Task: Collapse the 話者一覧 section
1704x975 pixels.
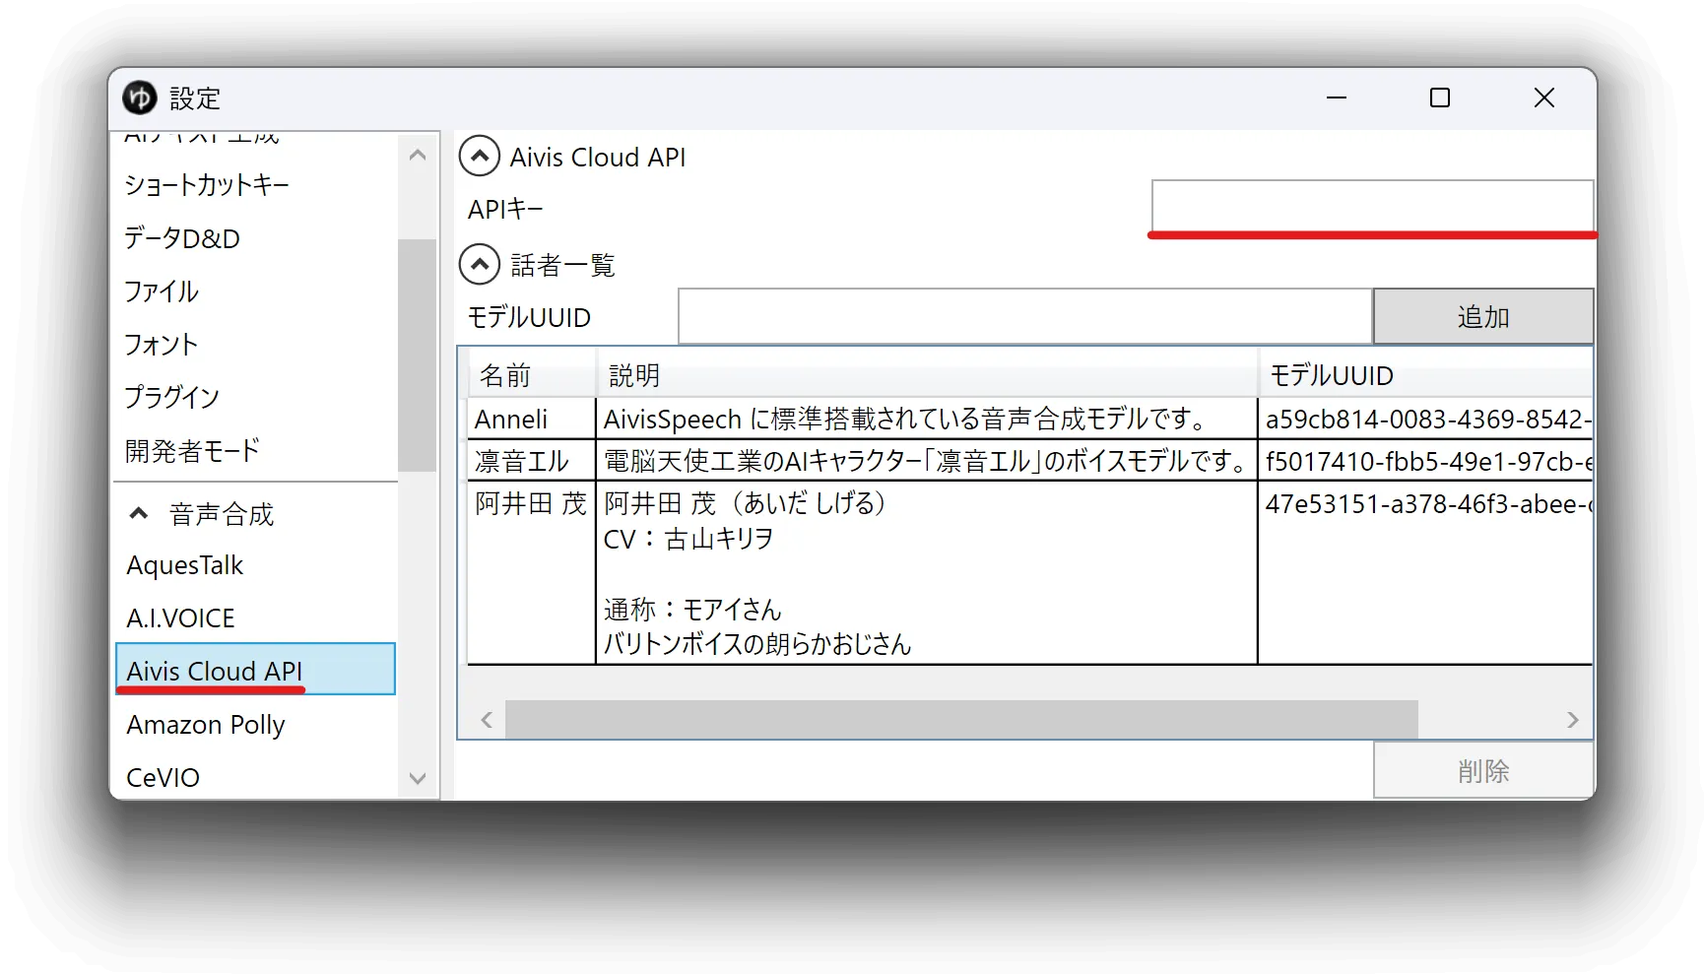Action: [x=480, y=264]
